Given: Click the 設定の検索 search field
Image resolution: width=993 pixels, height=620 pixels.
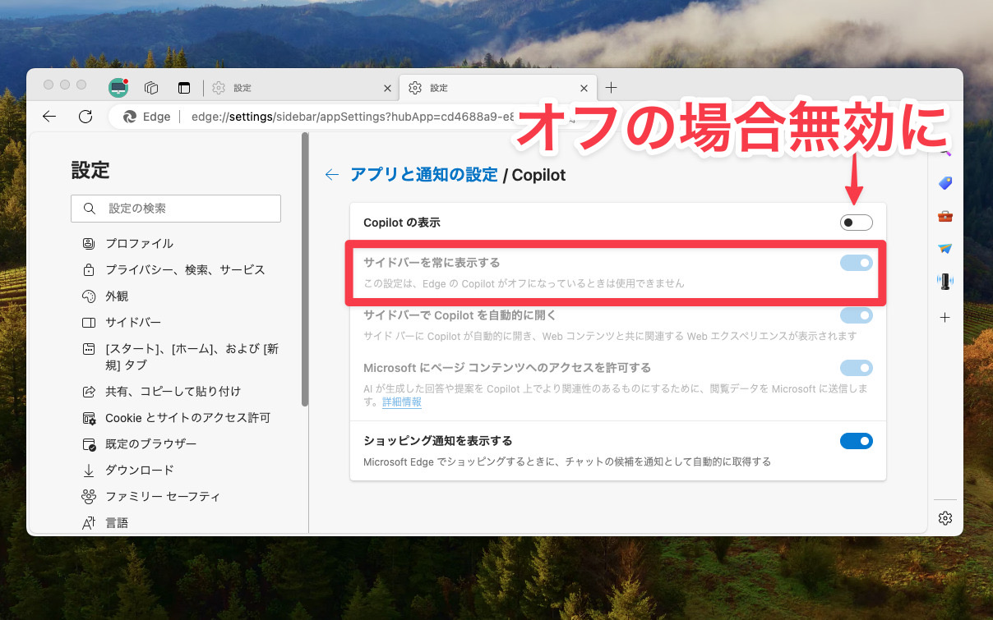Looking at the screenshot, I should point(175,209).
